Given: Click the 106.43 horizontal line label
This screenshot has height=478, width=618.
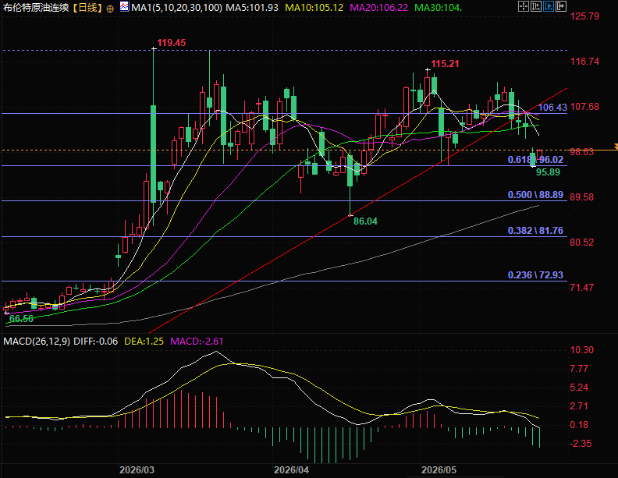Looking at the screenshot, I should (x=552, y=108).
